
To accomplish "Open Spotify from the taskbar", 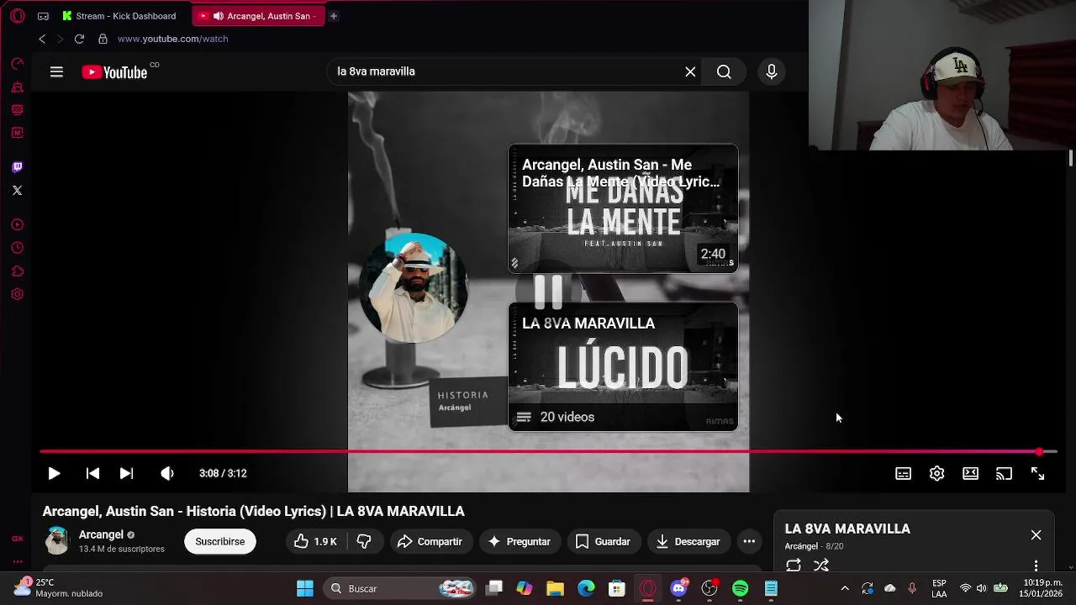I will click(x=740, y=589).
